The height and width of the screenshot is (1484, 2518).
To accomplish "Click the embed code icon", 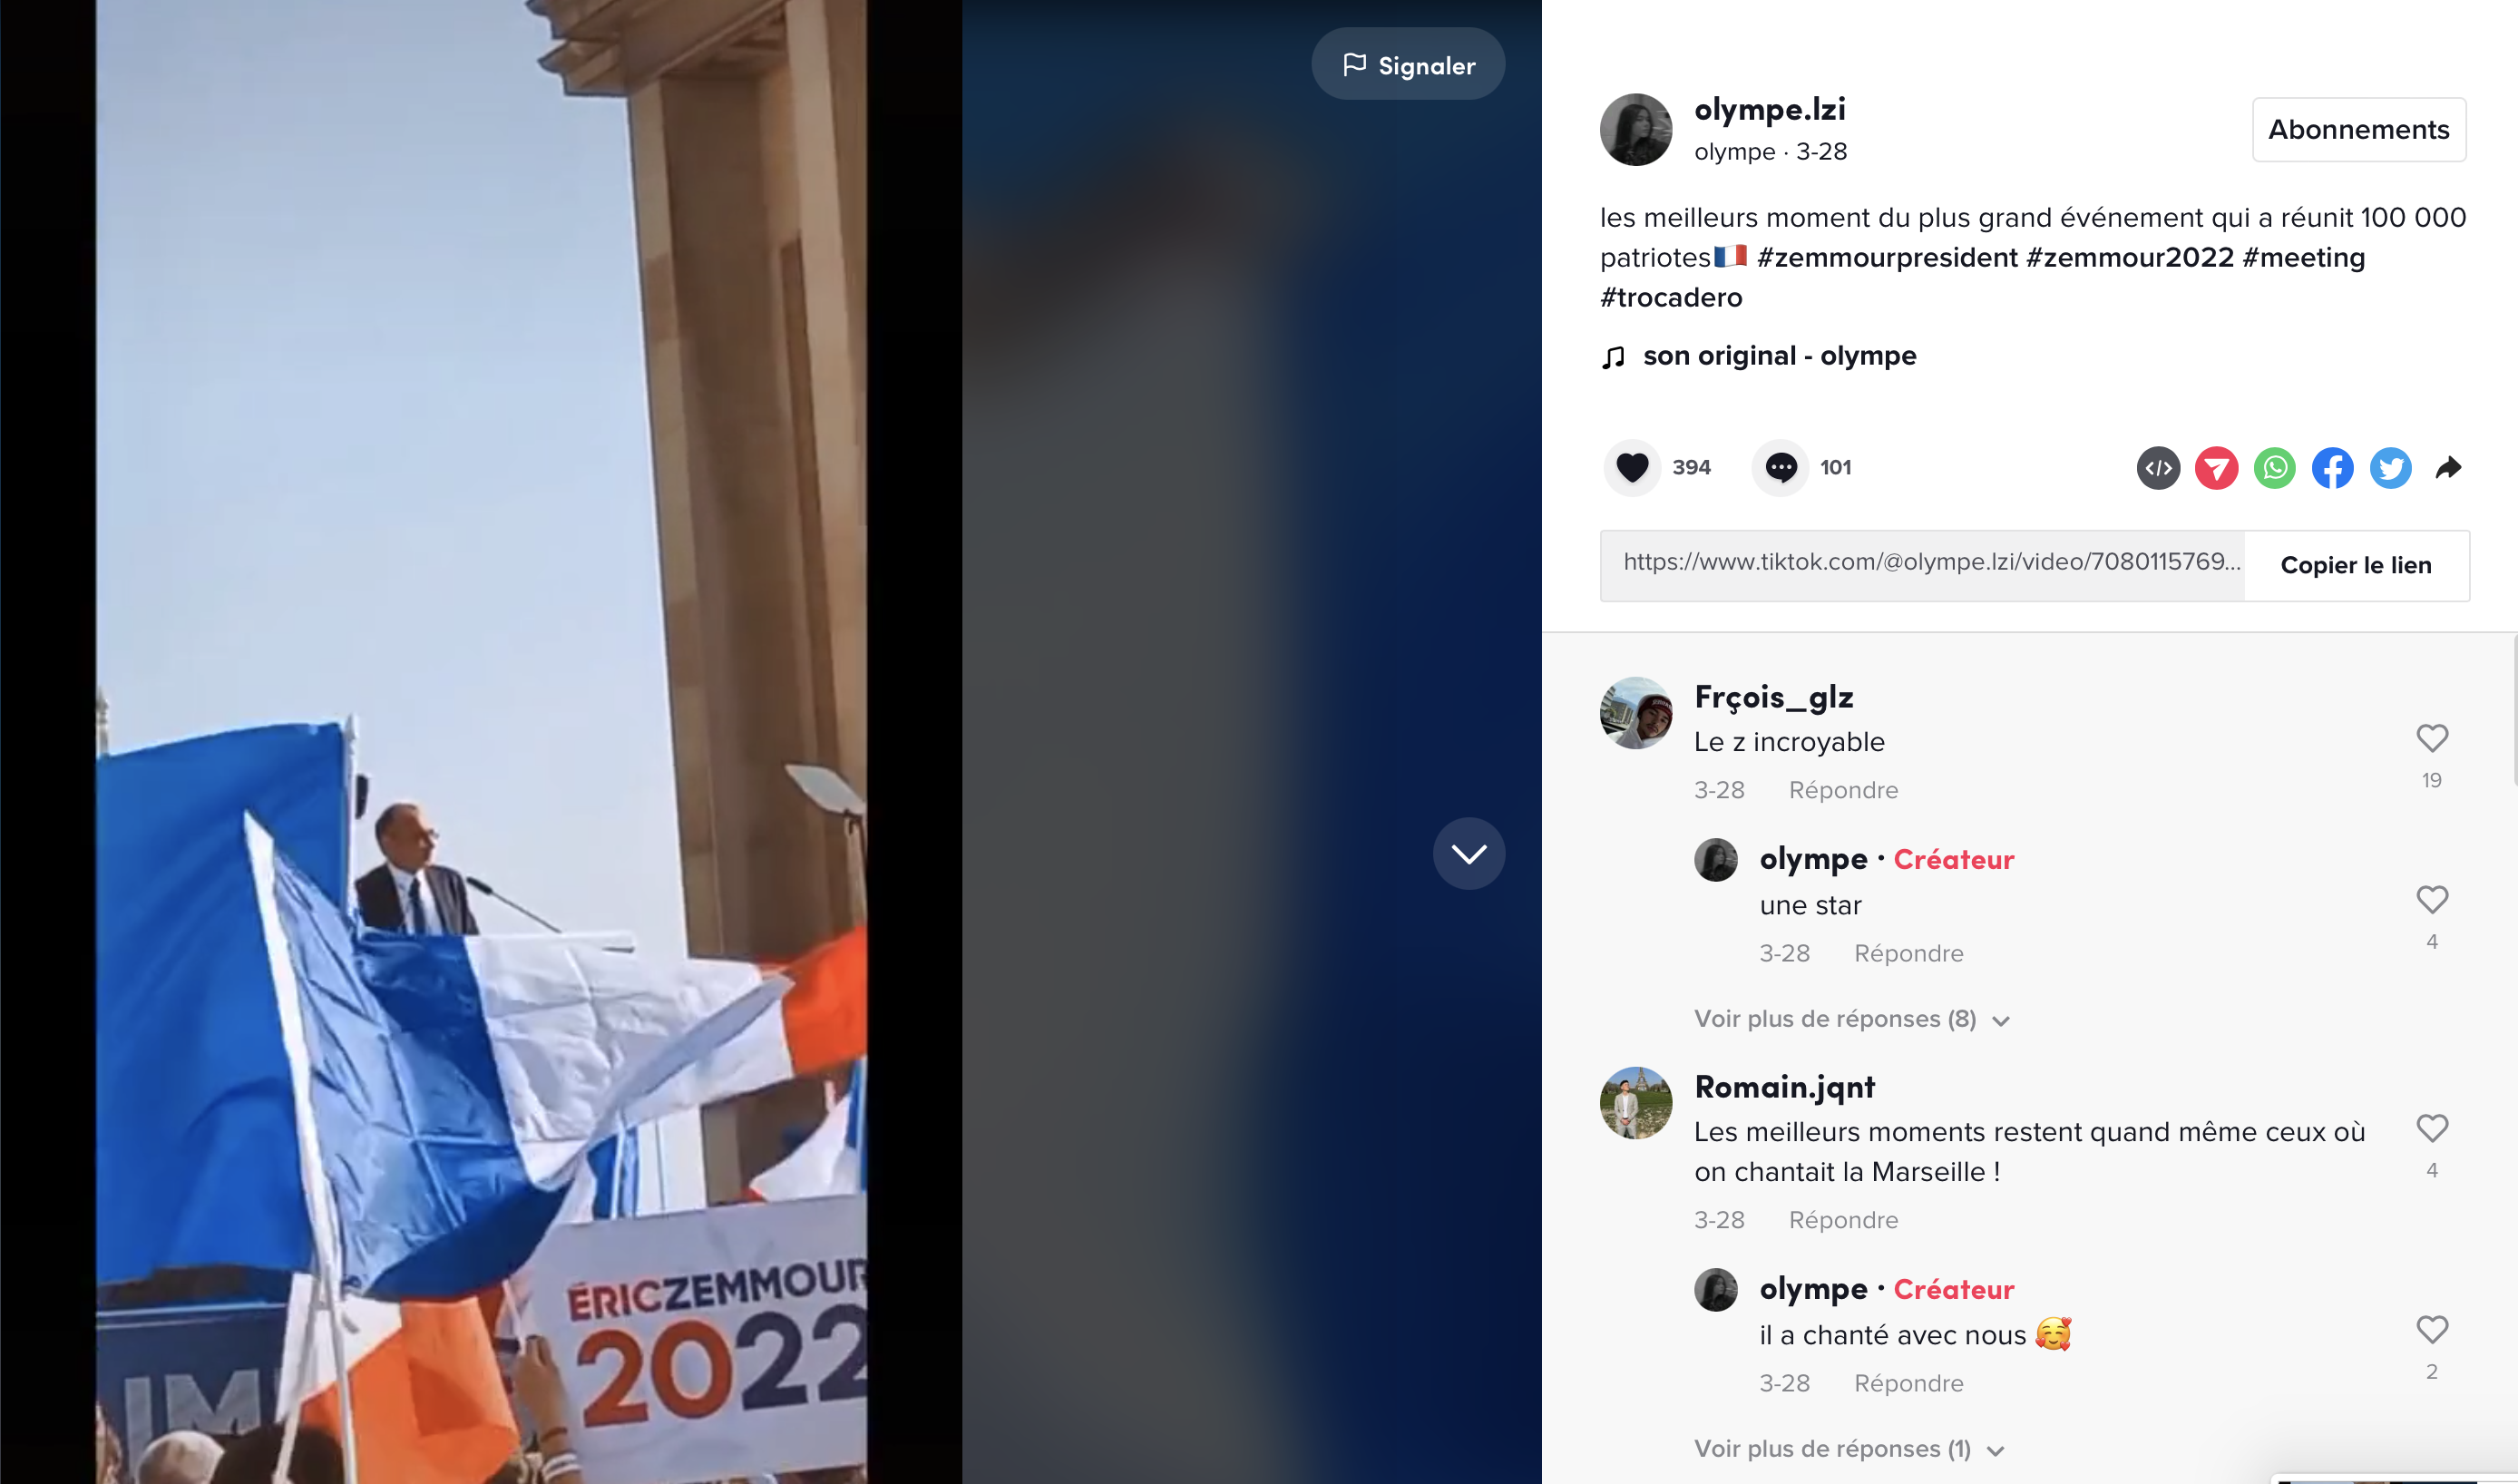I will [x=2158, y=468].
